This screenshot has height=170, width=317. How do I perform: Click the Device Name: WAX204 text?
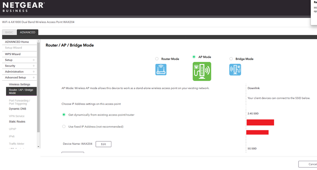pyautogui.click(x=77, y=144)
